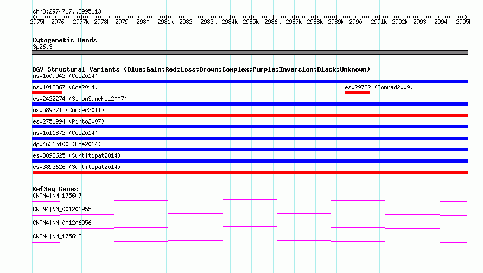Select variant label dgv4636n100 (Coe2014)
This screenshot has height=273, width=483.
[67, 144]
